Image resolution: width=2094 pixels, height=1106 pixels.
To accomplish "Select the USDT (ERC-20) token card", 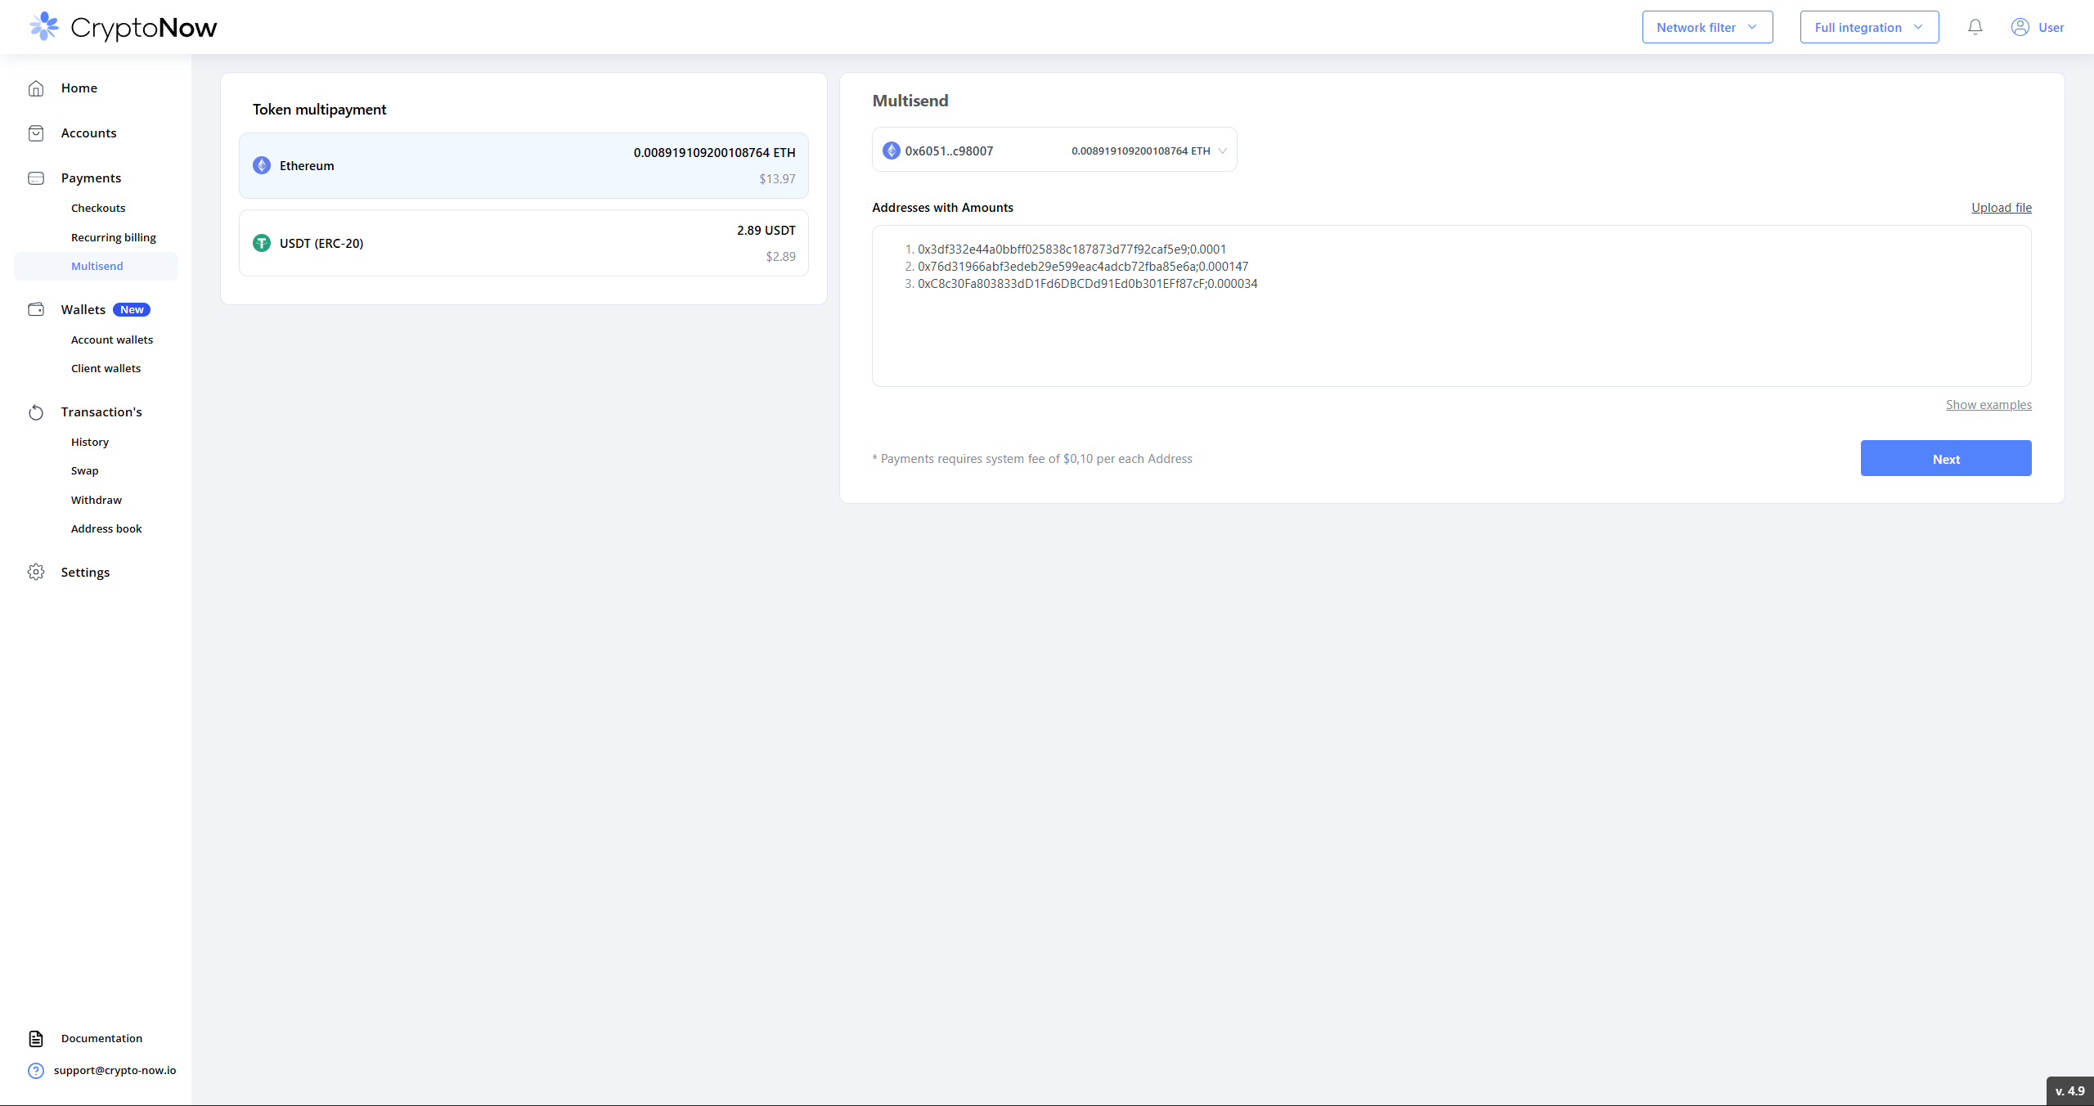I will [x=523, y=243].
